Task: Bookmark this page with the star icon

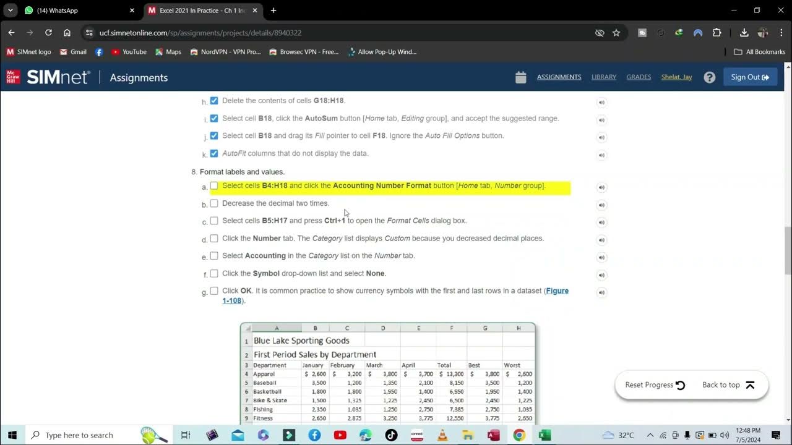Action: pos(616,33)
